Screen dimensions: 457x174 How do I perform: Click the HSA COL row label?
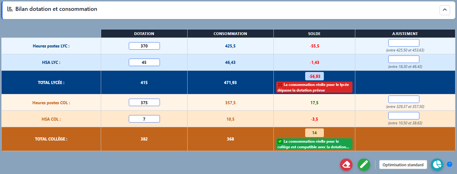[51, 119]
